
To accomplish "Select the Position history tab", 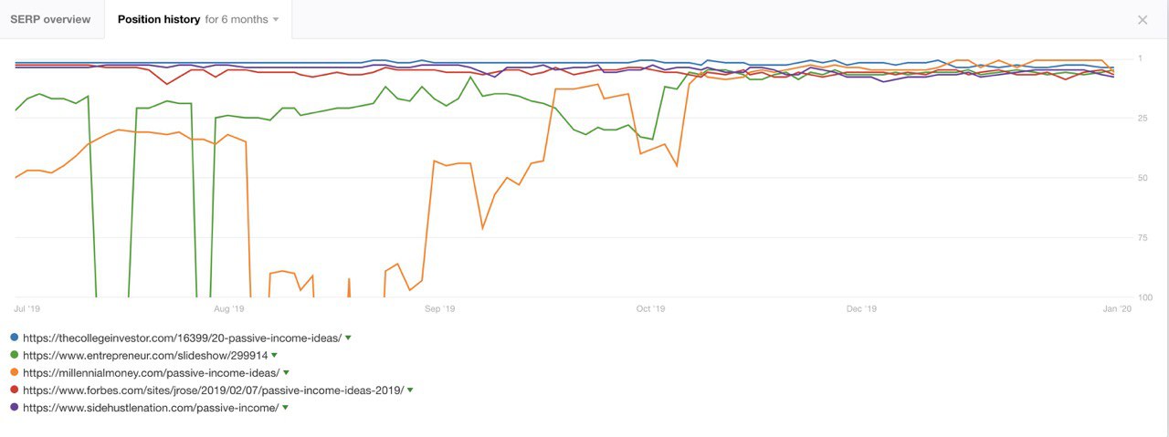I will [158, 19].
